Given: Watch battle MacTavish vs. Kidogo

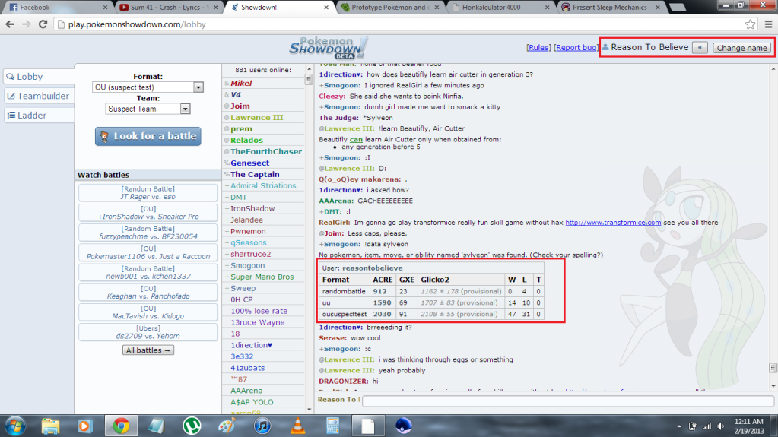Looking at the screenshot, I should click(148, 312).
